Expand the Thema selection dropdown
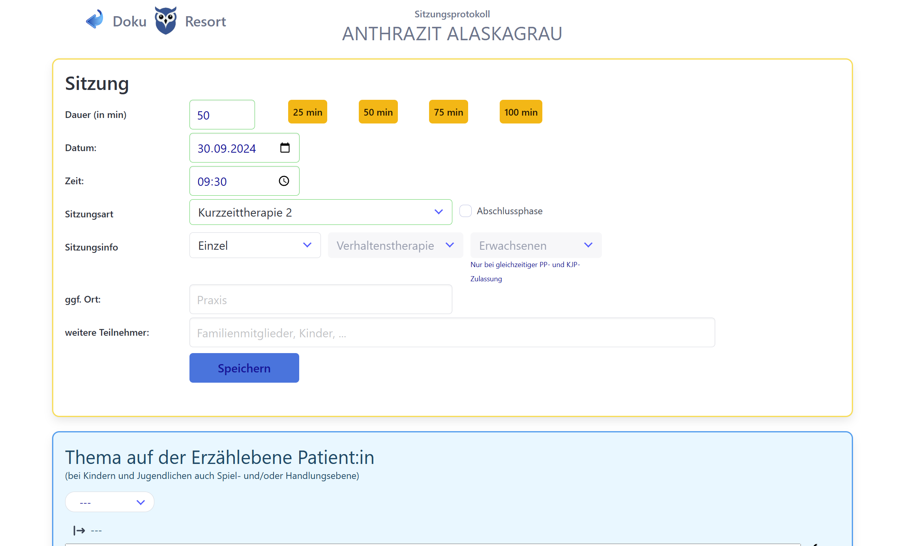Screen dimensions: 911x546 [x=110, y=502]
